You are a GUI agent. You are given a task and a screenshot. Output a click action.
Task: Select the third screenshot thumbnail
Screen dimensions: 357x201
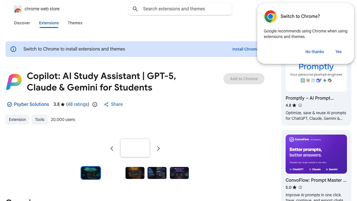157,173
